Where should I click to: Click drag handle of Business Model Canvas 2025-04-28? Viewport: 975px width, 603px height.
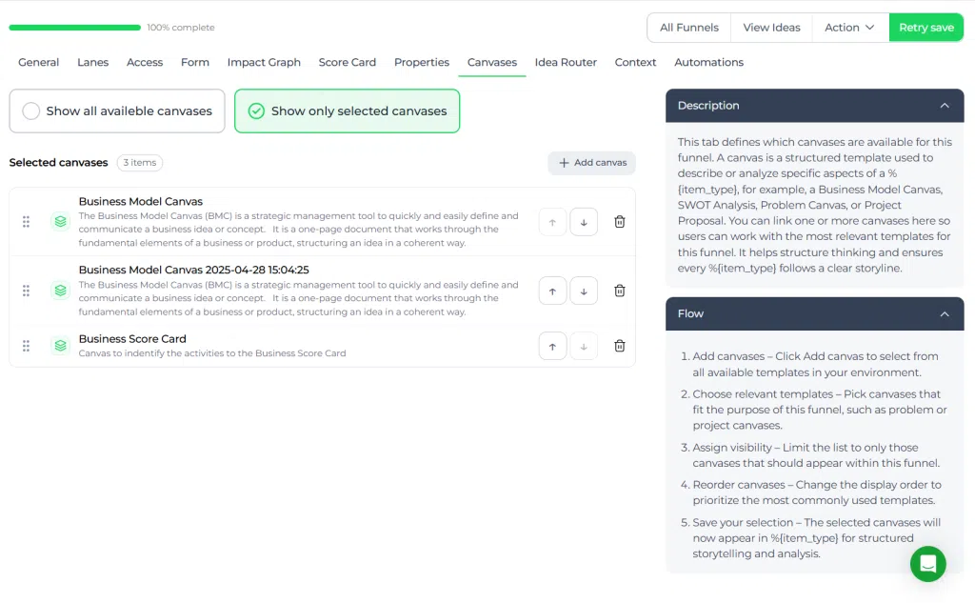pos(26,291)
